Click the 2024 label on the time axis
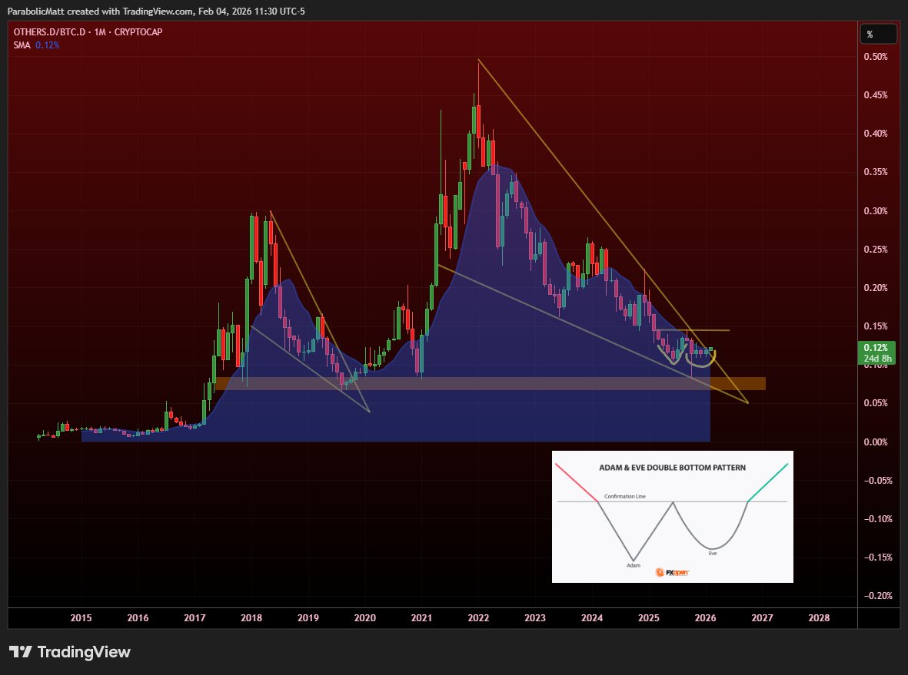The height and width of the screenshot is (675, 908). 592,617
